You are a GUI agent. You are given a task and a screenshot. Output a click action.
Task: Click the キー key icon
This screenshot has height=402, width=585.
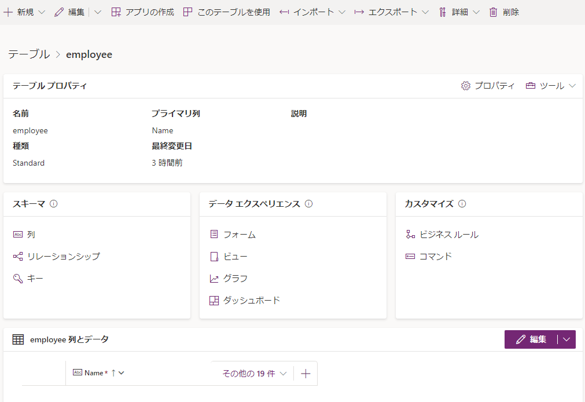coord(18,279)
